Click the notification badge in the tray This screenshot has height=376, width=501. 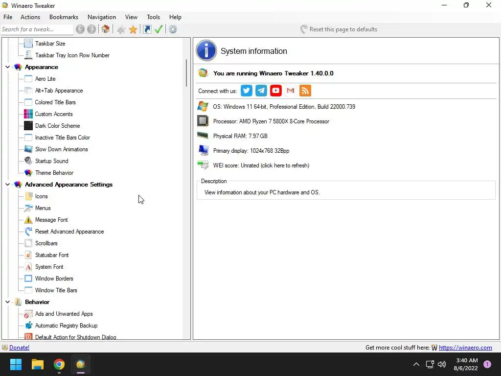coord(487,364)
